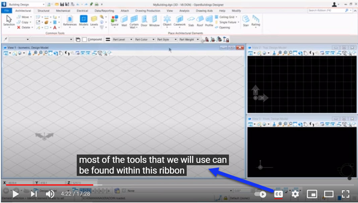Switch to theater mode

(x=329, y=194)
